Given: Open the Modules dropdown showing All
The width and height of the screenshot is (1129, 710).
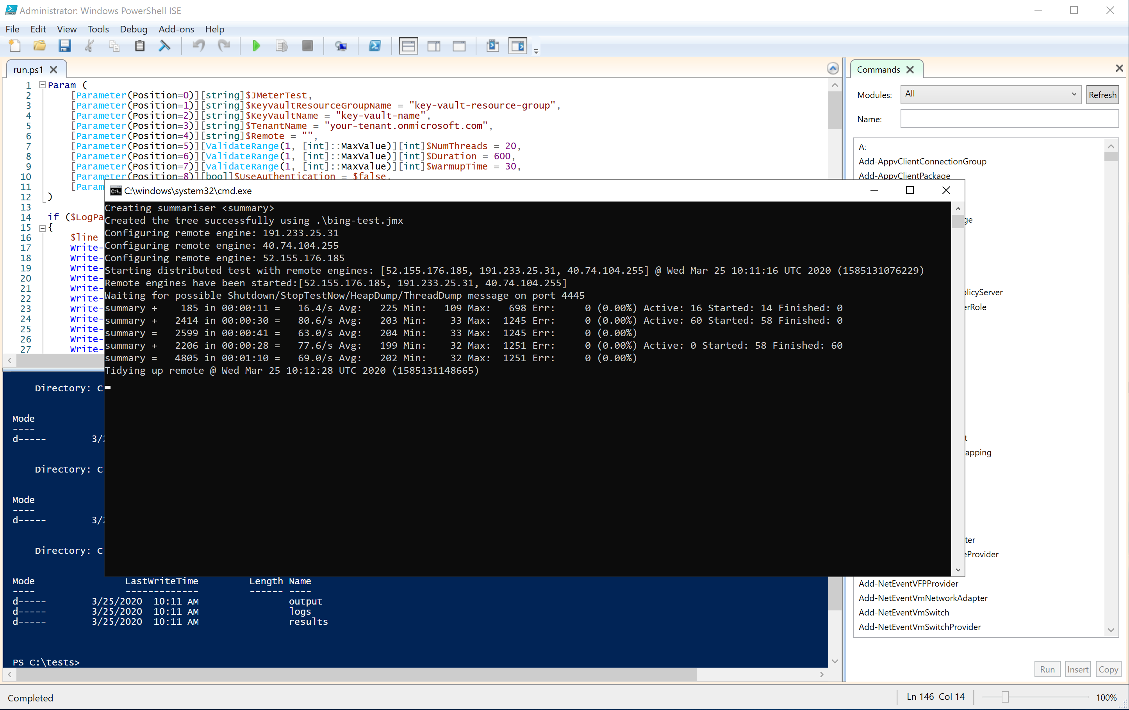Looking at the screenshot, I should pyautogui.click(x=990, y=94).
